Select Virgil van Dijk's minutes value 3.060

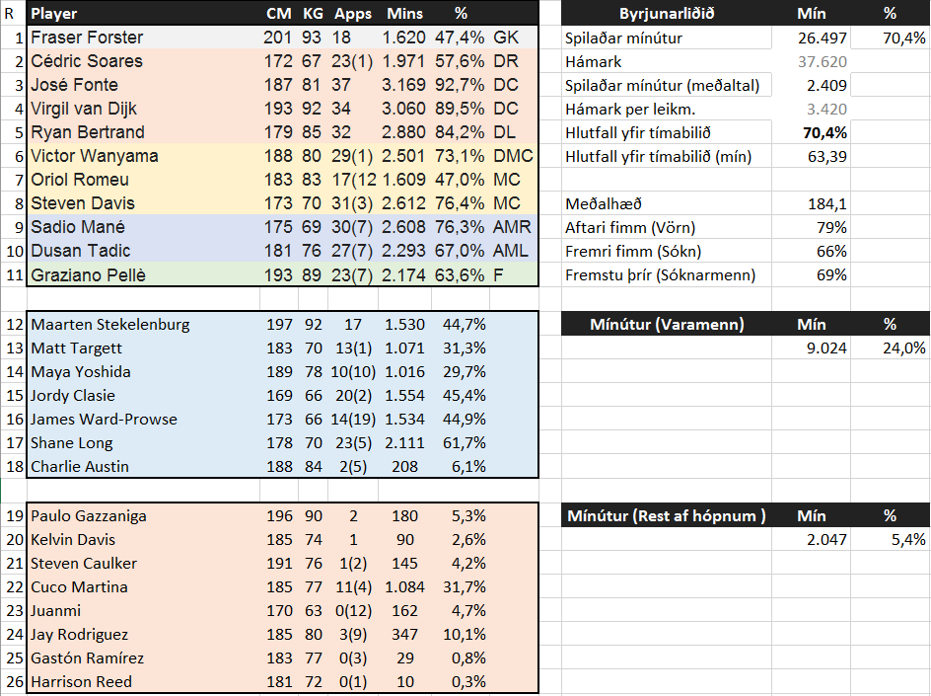(404, 109)
